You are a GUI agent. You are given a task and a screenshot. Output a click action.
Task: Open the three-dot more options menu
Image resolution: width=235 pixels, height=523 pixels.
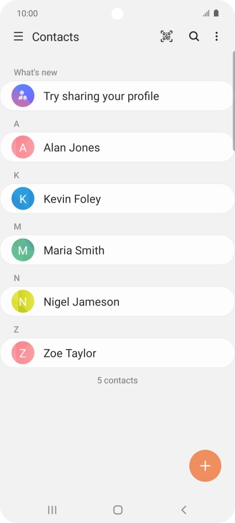click(217, 37)
